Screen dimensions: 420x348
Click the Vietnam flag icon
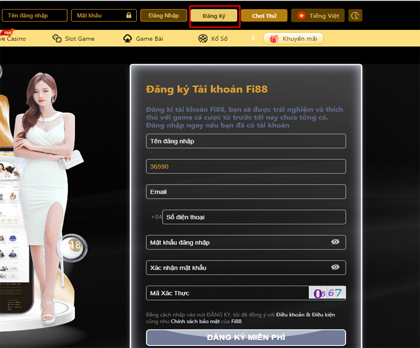coord(301,16)
